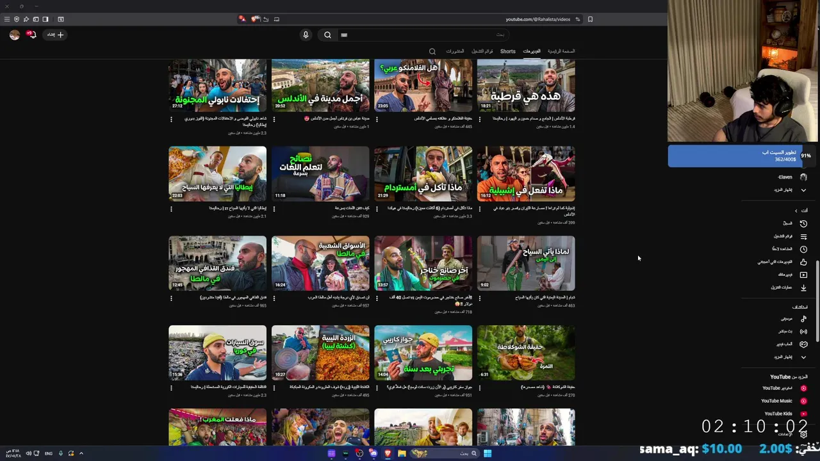This screenshot has width=820, height=461.
Task: Play the last dagger maker in Hadramout thumbnail
Action: 423,263
